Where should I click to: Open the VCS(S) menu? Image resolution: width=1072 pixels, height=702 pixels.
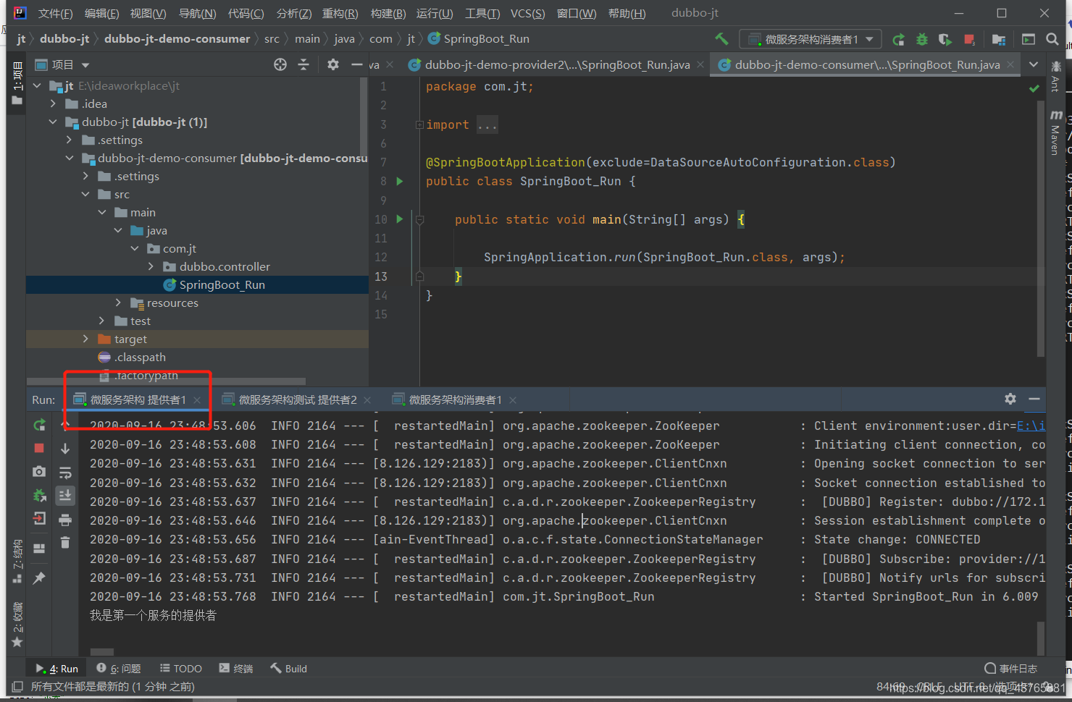click(528, 13)
